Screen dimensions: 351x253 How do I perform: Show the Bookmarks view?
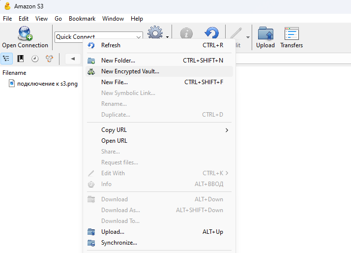[x=21, y=59]
